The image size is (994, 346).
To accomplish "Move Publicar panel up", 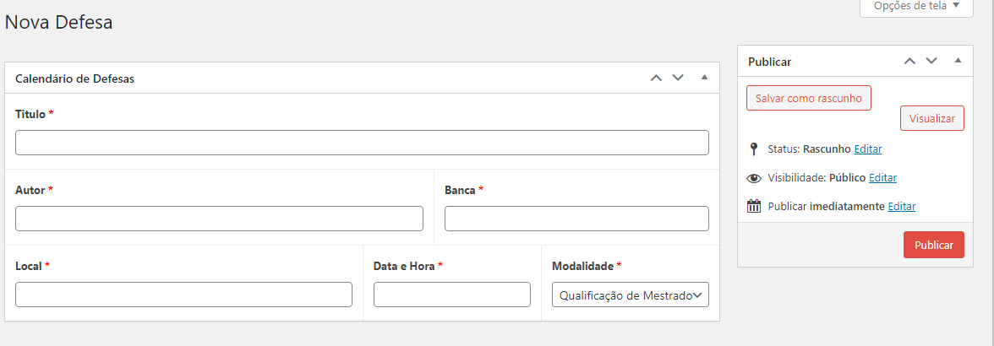I will 909,61.
